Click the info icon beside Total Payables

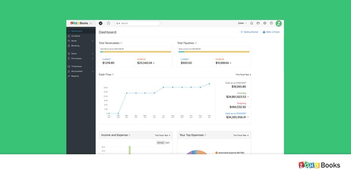[196, 43]
